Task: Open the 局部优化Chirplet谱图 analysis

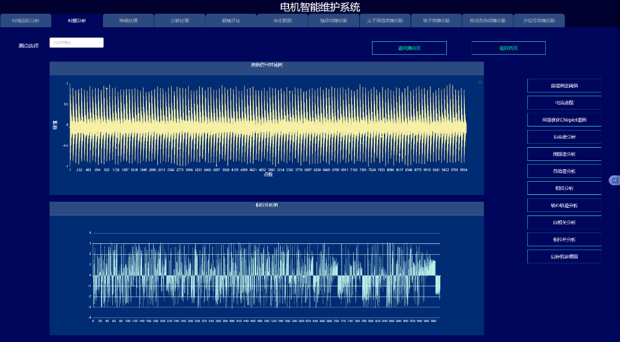Action: click(x=564, y=120)
